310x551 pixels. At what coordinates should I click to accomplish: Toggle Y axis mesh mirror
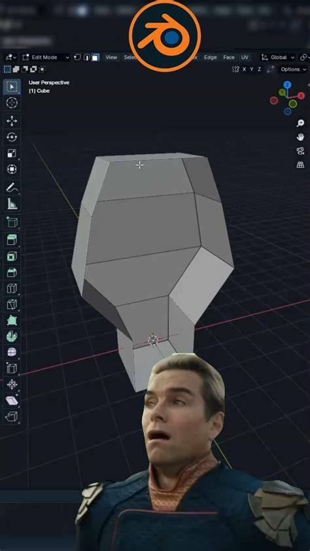(x=252, y=69)
